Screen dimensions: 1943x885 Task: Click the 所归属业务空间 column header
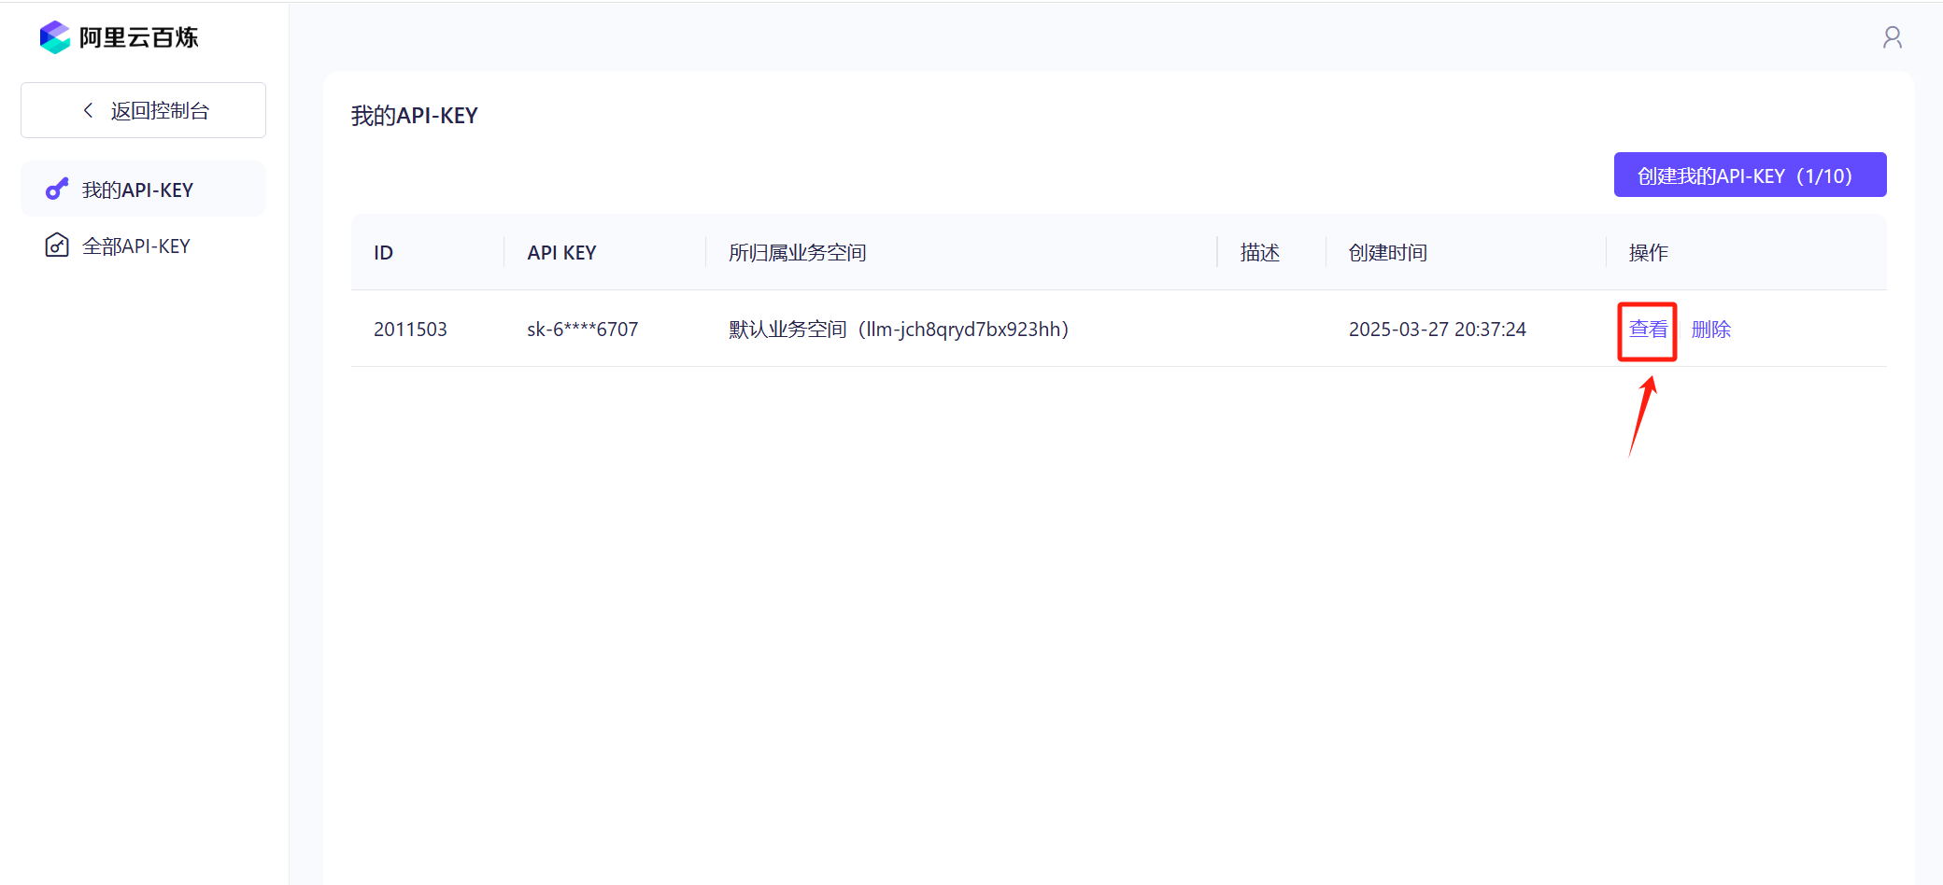[x=798, y=253]
